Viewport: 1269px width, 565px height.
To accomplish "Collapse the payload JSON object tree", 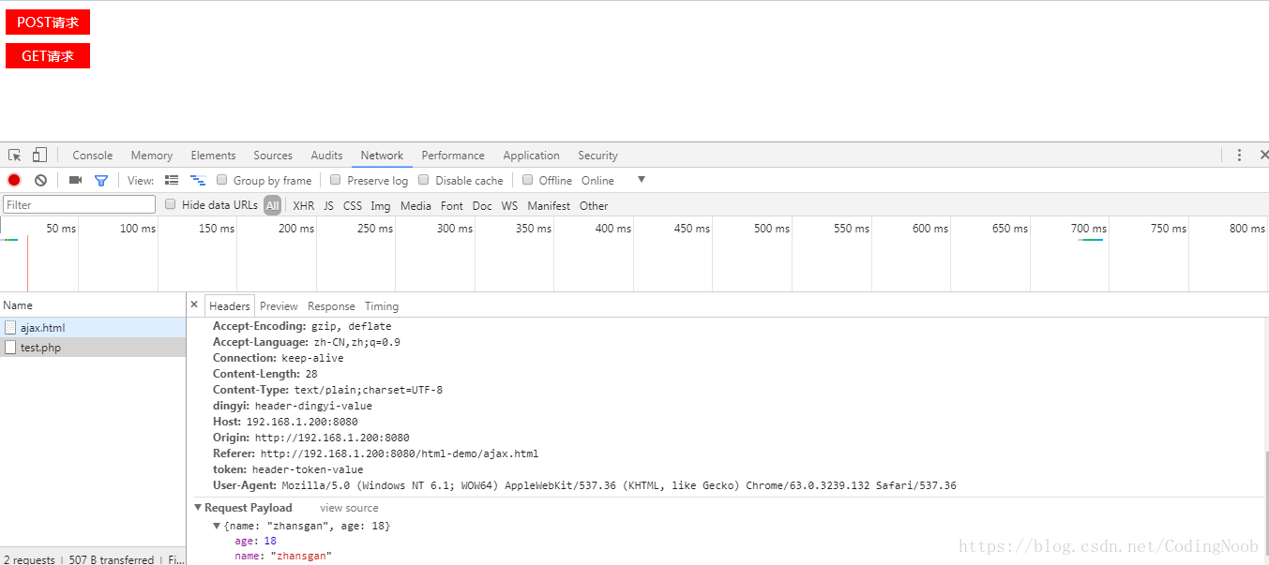I will [x=218, y=526].
